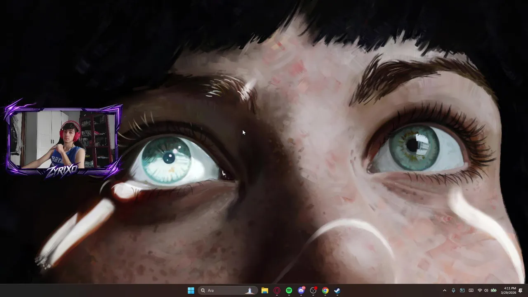This screenshot has width=528, height=297.
Task: Open the notification bell icon
Action: click(x=521, y=290)
